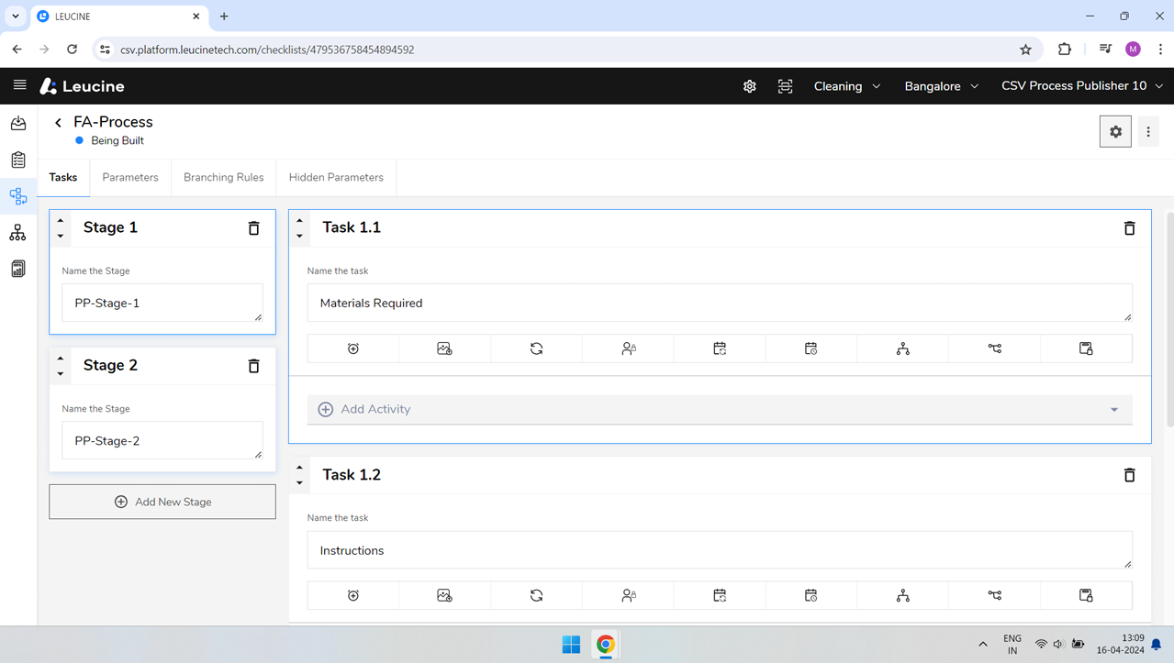
Task: Open the inbox icon in the left sidebar
Action: click(x=18, y=123)
